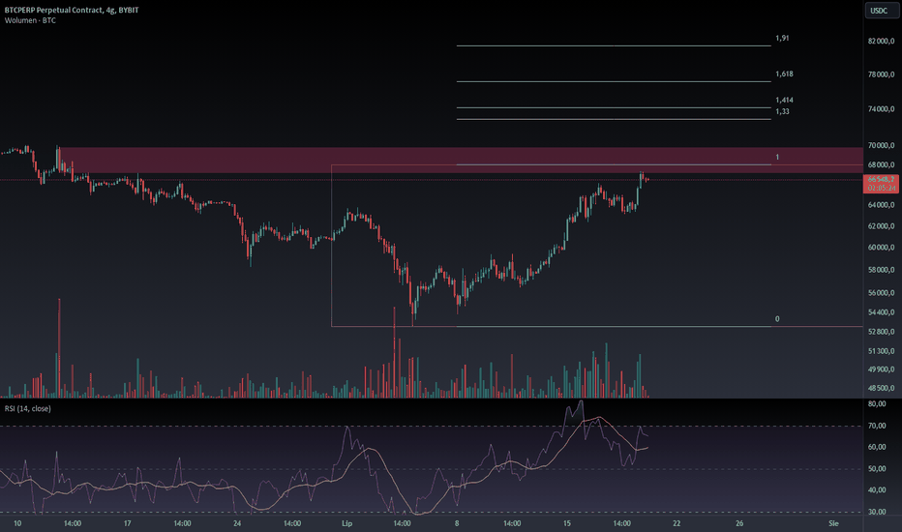Select date 22 on the time axis
Screen dimensions: 902x532
click(x=676, y=523)
